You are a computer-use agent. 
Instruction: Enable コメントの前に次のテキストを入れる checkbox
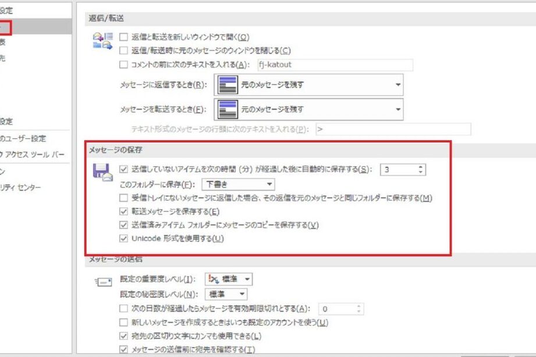[123, 65]
